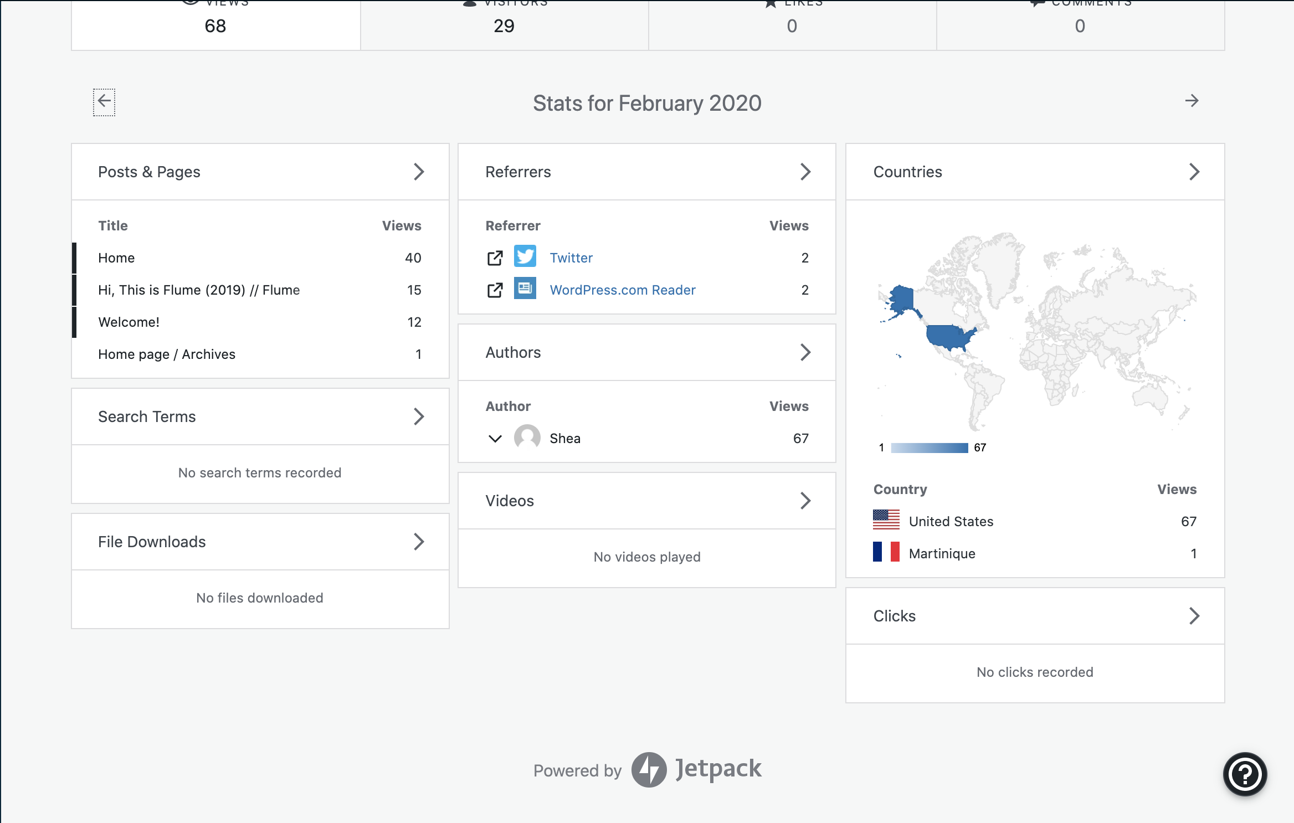Image resolution: width=1294 pixels, height=823 pixels.
Task: Open external link icon beside Twitter referrer
Action: (x=495, y=258)
